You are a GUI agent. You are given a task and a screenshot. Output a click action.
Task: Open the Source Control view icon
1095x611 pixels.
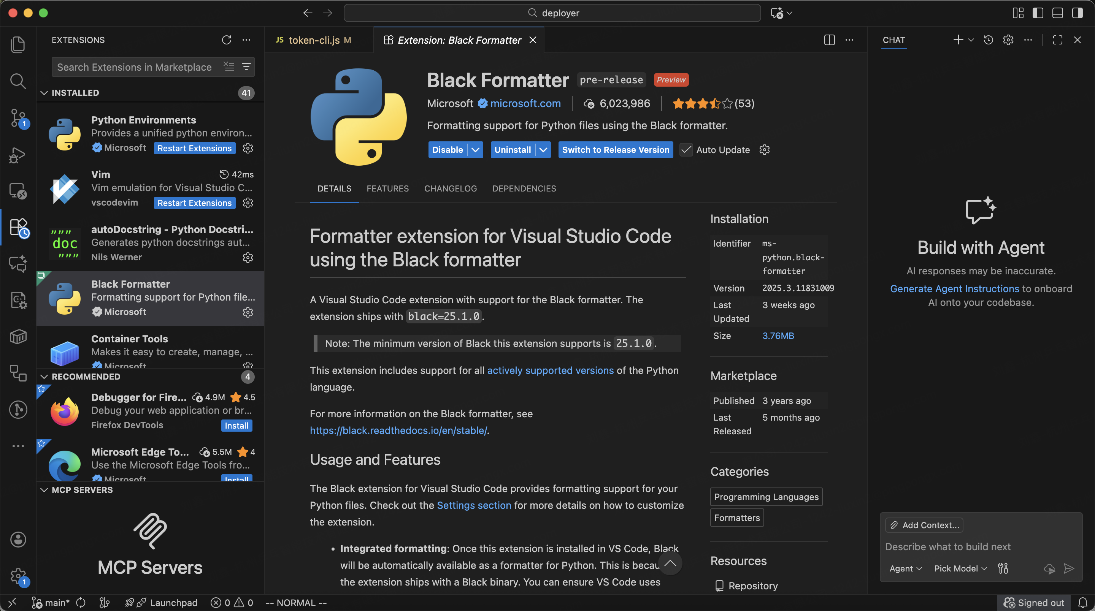click(18, 118)
